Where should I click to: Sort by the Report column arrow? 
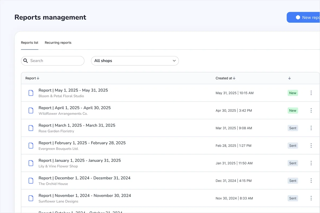(38, 78)
